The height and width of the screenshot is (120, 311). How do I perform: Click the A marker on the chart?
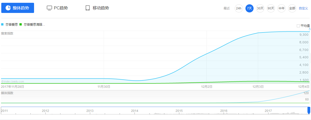point(310,29)
